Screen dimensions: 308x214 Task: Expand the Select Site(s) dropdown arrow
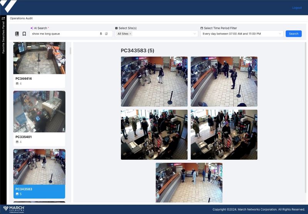pos(195,34)
